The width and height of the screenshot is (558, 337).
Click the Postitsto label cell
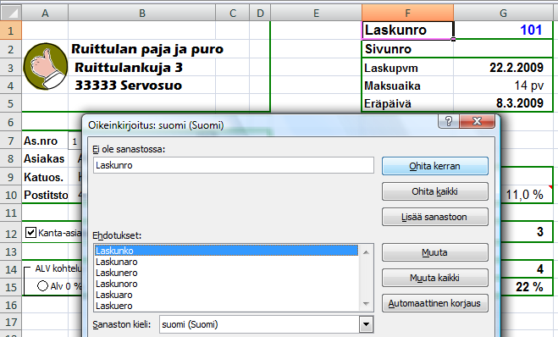(x=45, y=195)
